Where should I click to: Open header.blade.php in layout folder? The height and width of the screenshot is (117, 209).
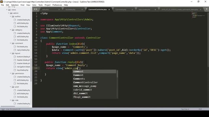coord(23,60)
